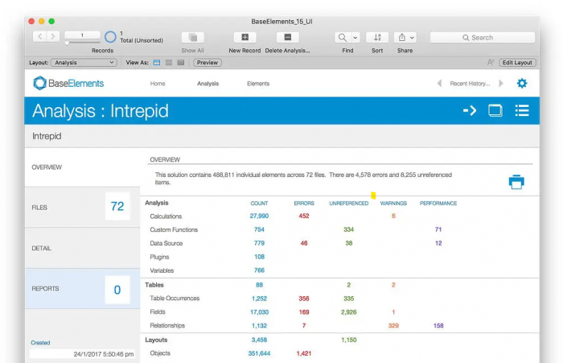Click Calculations count 27,990
This screenshot has height=363, width=563.
(x=259, y=216)
